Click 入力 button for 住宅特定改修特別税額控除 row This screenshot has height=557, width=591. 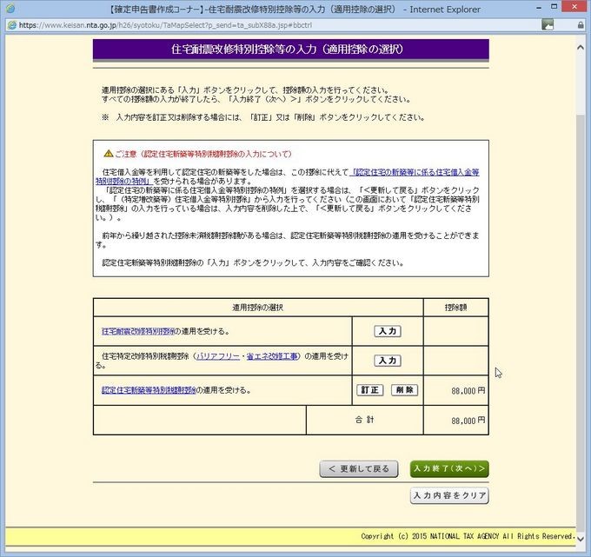(388, 361)
